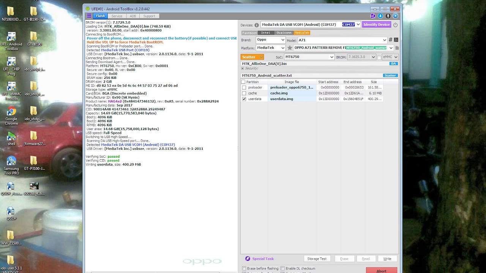Switch to the Support tab

pyautogui.click(x=149, y=16)
